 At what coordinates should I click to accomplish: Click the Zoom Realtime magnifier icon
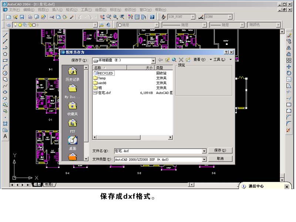point(109,17)
